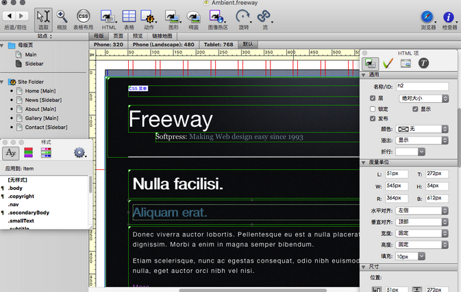
Task: Open the checkmark output settings pane
Action: [388, 63]
